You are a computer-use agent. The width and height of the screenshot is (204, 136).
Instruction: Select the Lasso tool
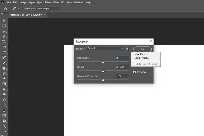[x=4, y=31]
